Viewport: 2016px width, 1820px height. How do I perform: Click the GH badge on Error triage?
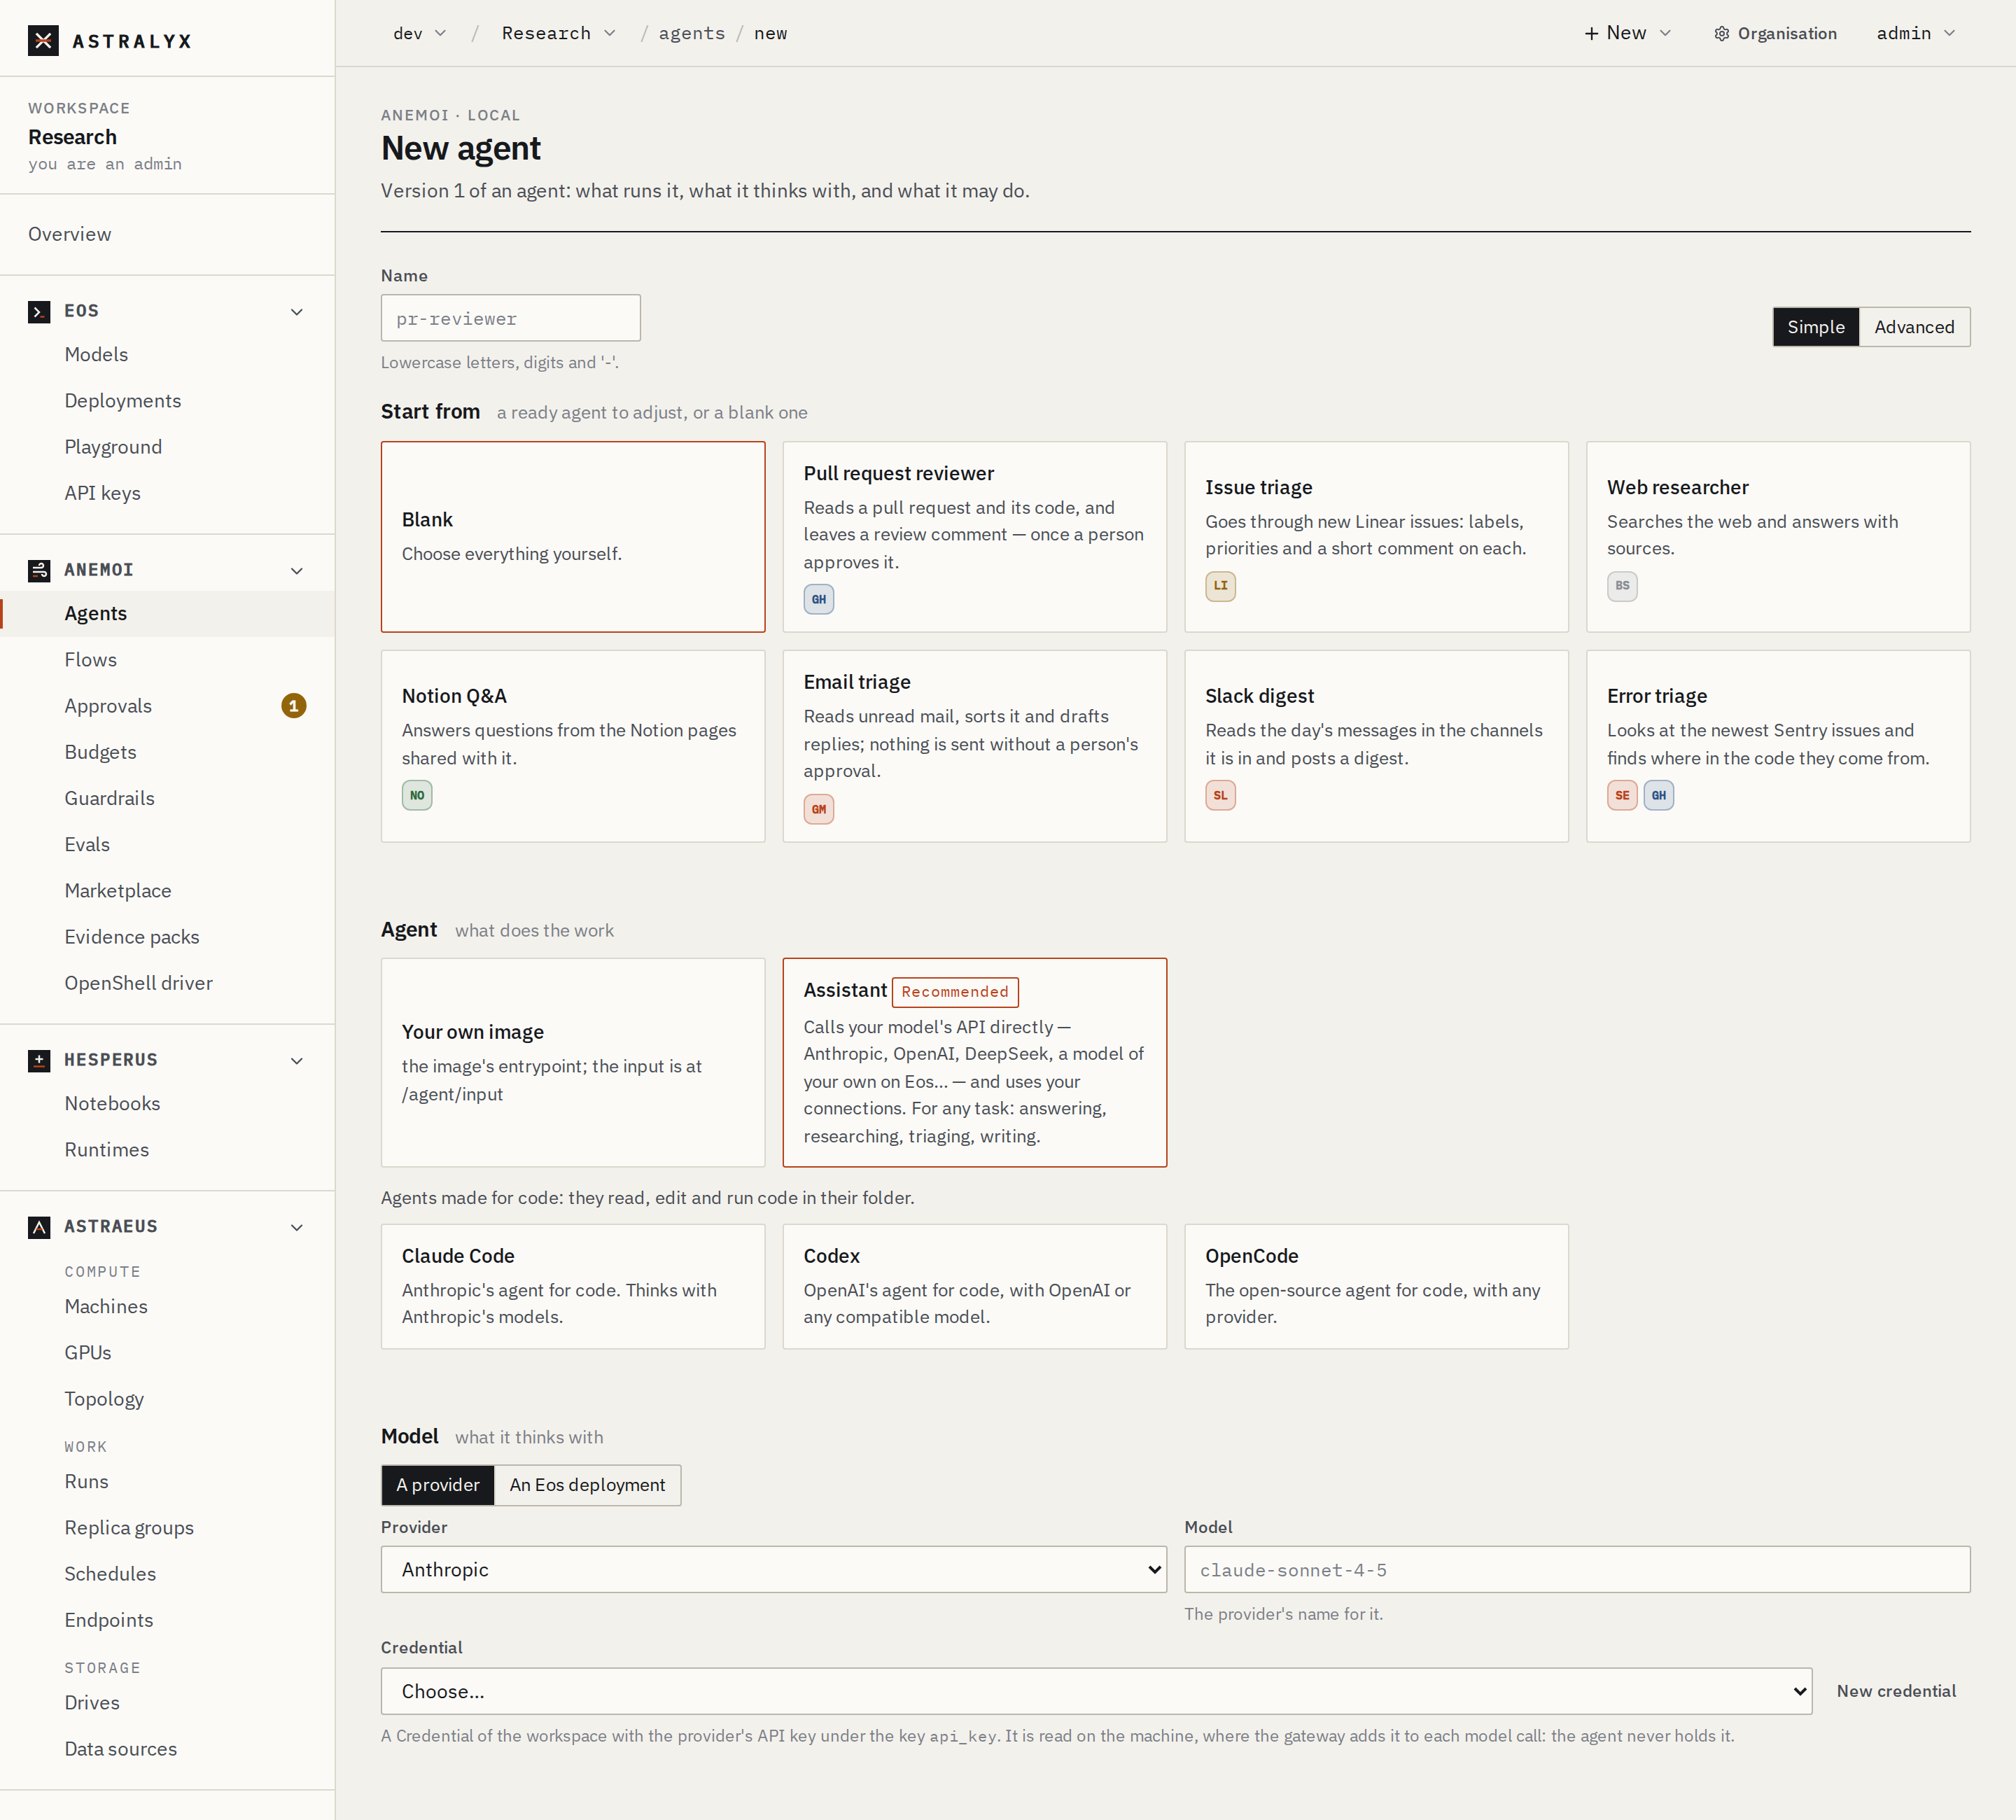pyautogui.click(x=1659, y=796)
